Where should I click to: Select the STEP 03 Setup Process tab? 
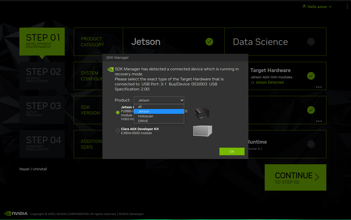click(42, 110)
